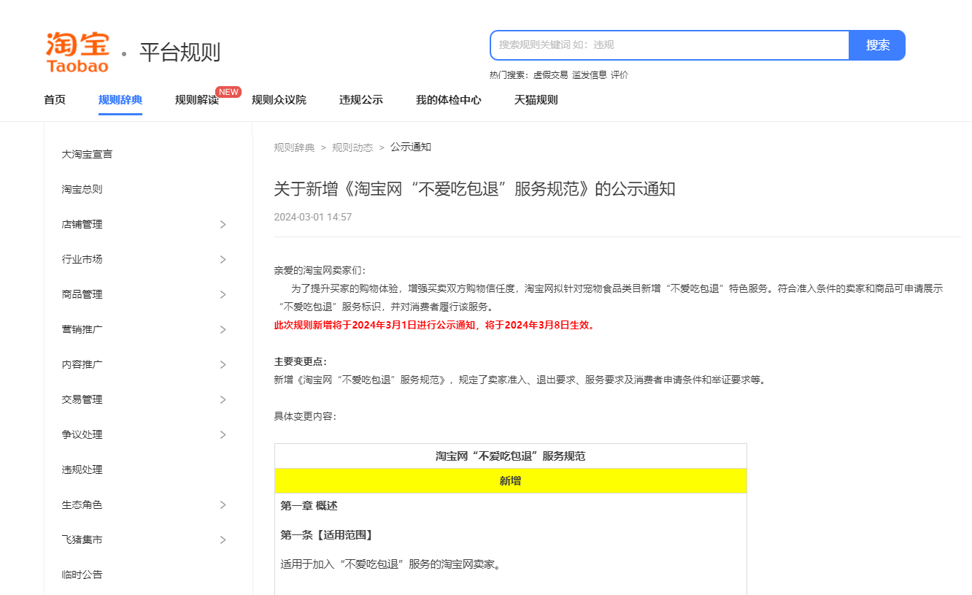Open 飞猪集市 sidebar item
This screenshot has width=972, height=595.
point(82,540)
